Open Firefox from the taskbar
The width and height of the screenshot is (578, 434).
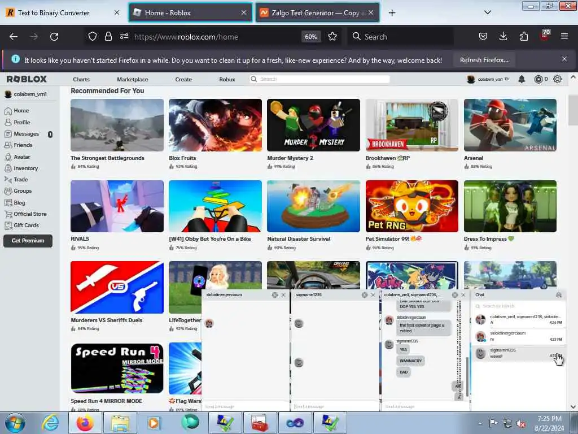pos(85,423)
